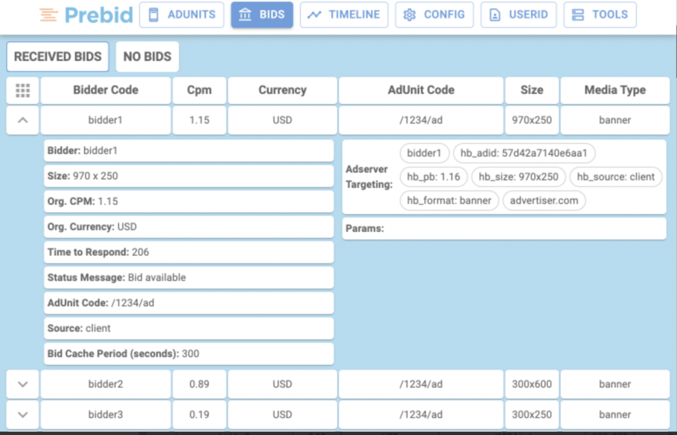Image resolution: width=677 pixels, height=435 pixels.
Task: Click the Prebid logo icon
Action: (x=48, y=15)
